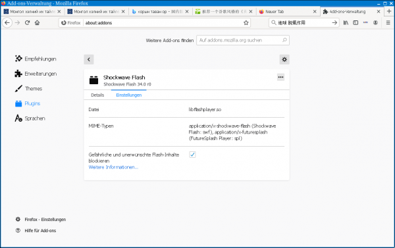Open the Shockwave Flash more options menu
The width and height of the screenshot is (395, 248).
(280, 77)
